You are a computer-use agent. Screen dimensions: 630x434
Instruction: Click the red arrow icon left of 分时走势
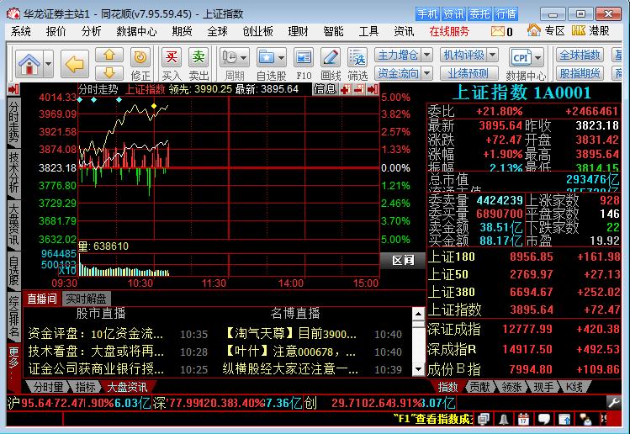click(13, 89)
